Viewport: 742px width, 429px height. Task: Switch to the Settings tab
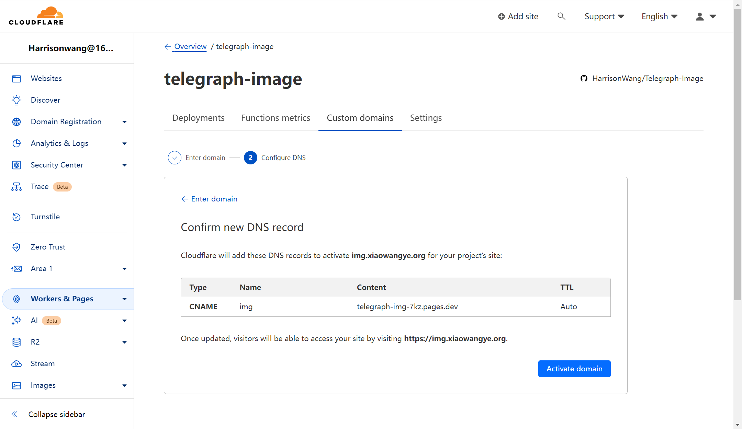click(x=426, y=118)
